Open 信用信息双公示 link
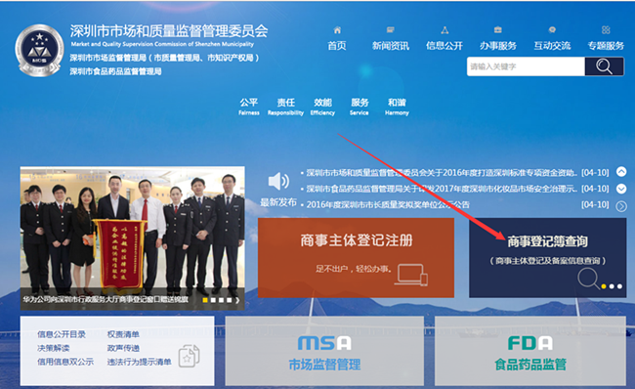The height and width of the screenshot is (389, 635). (65, 362)
